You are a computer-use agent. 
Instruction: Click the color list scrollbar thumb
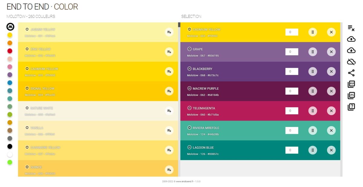(179, 25)
